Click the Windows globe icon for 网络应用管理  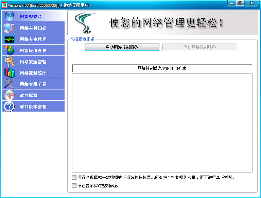(x=10, y=50)
